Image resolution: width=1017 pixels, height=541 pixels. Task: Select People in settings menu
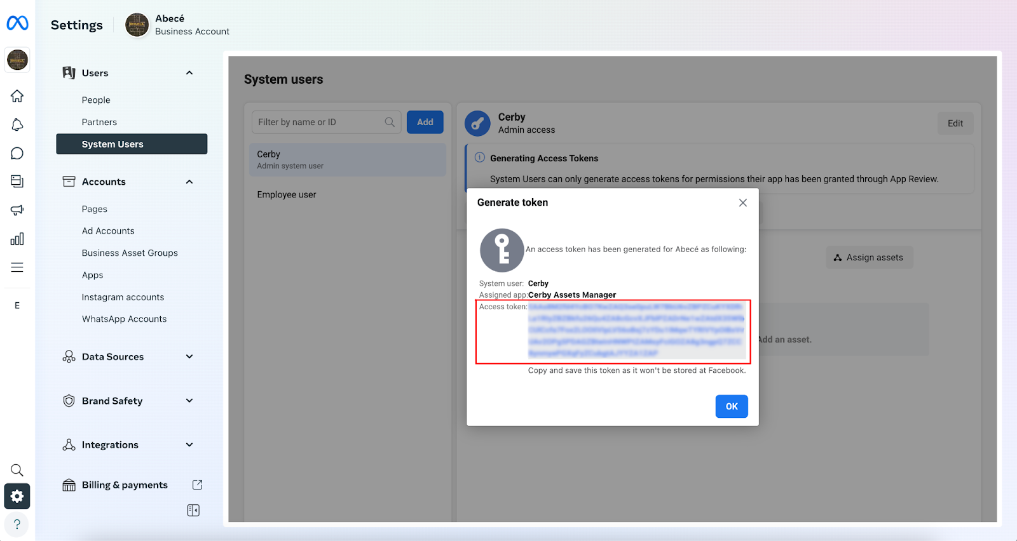click(96, 100)
